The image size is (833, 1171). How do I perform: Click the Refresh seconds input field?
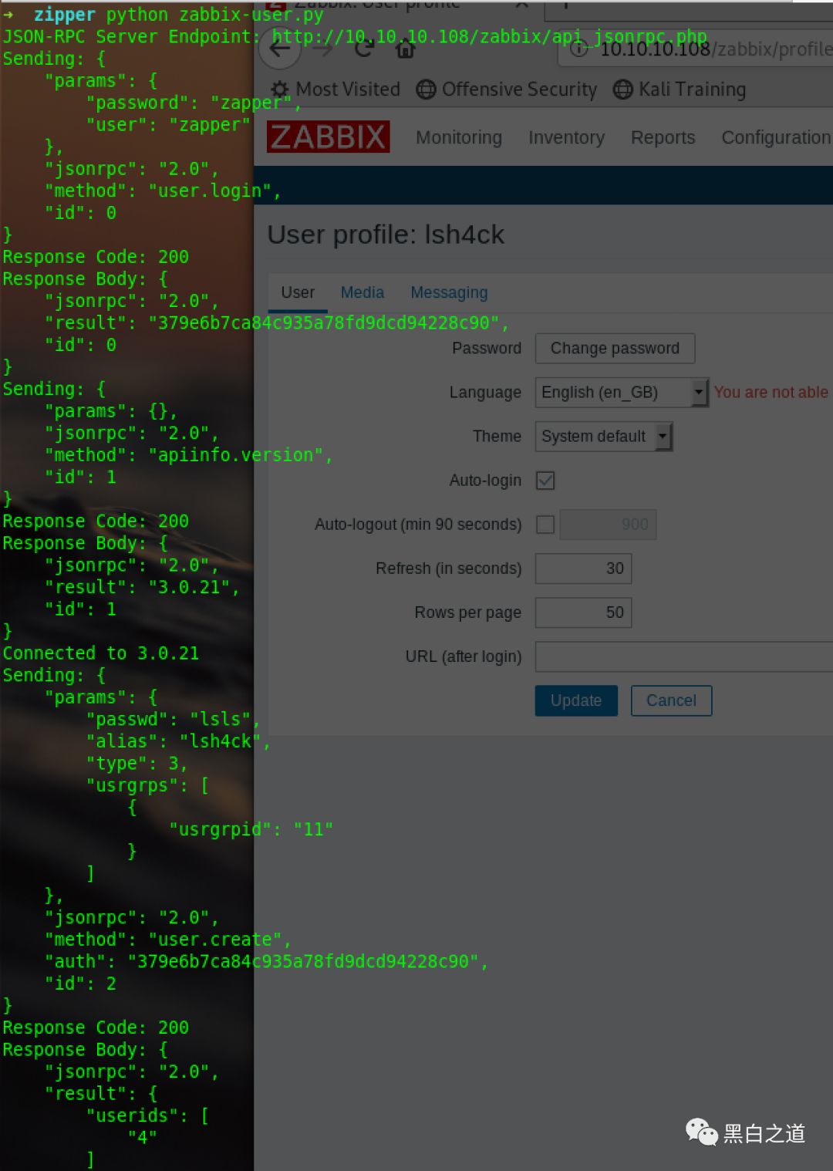coord(583,569)
